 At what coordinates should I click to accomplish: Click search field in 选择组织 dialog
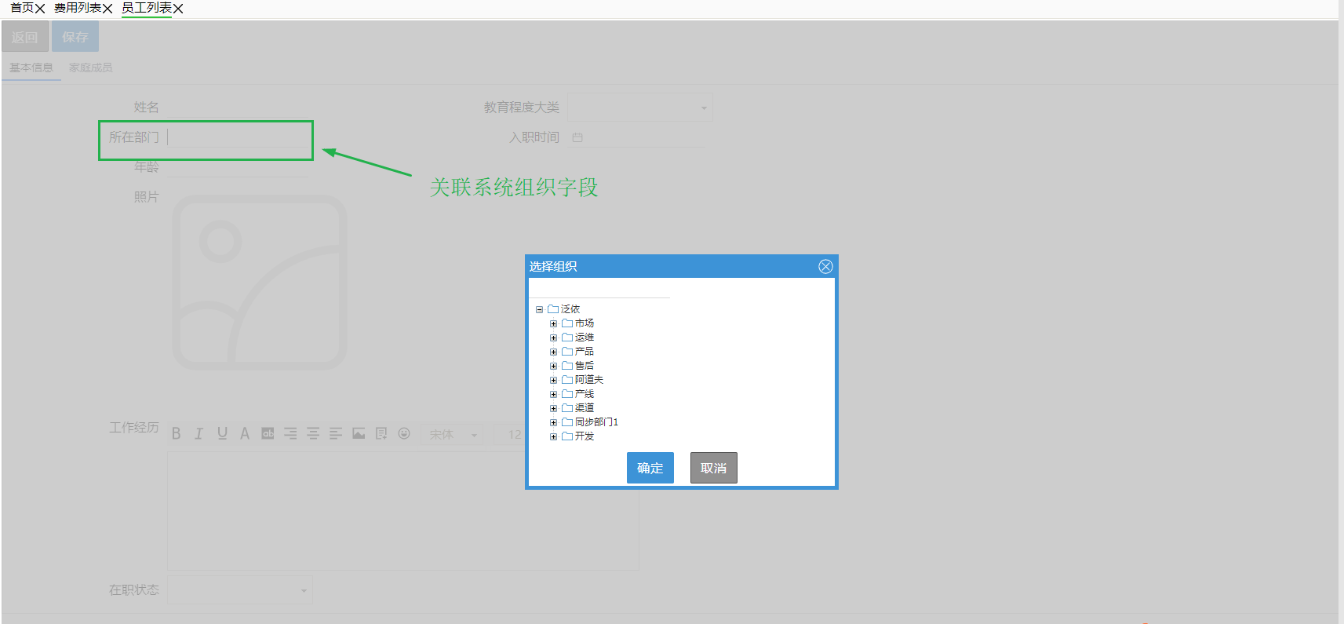pos(600,290)
